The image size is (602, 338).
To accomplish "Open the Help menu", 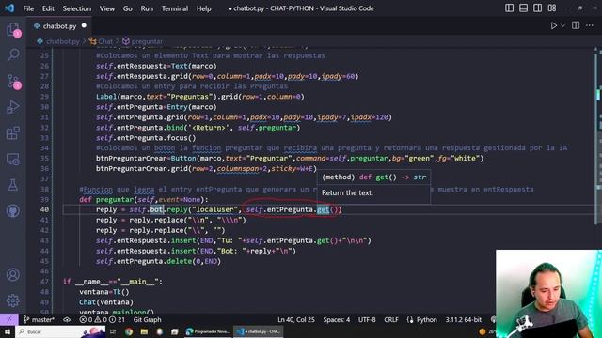I will (x=204, y=8).
